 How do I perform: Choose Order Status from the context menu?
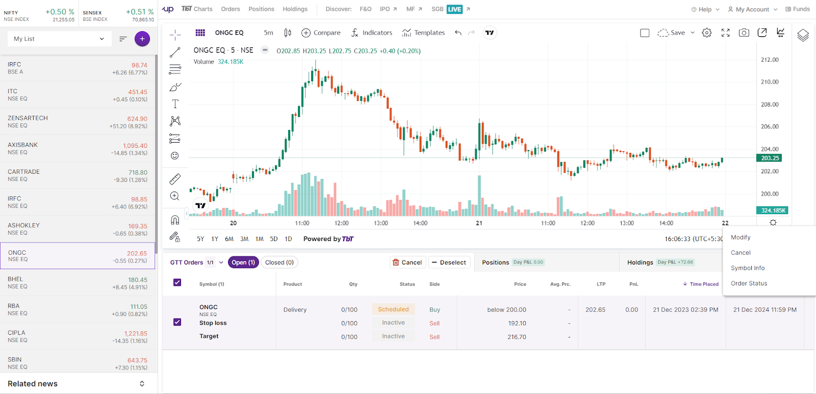click(749, 283)
